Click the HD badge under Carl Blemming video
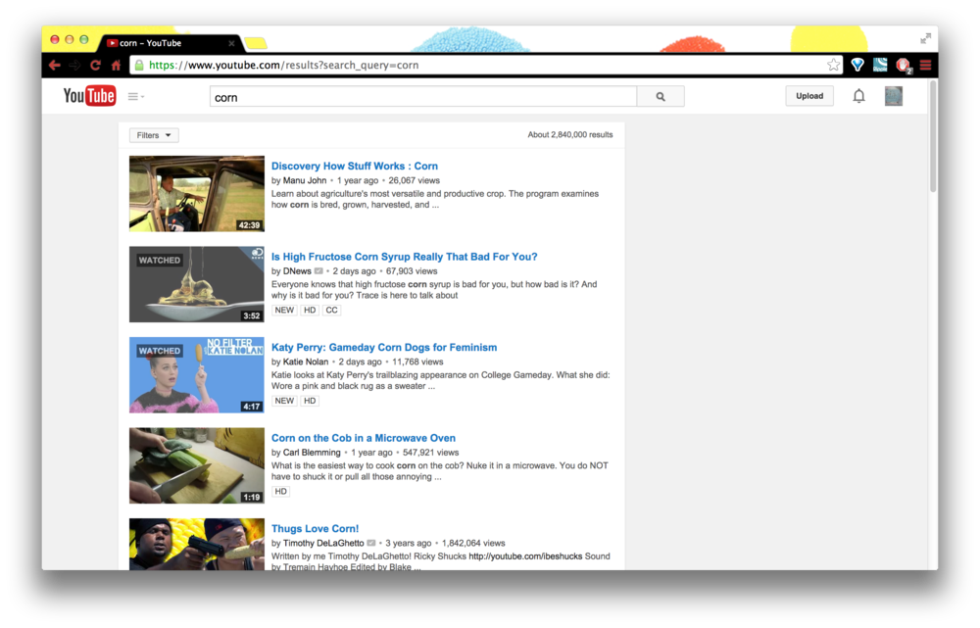The height and width of the screenshot is (628, 980). point(280,491)
